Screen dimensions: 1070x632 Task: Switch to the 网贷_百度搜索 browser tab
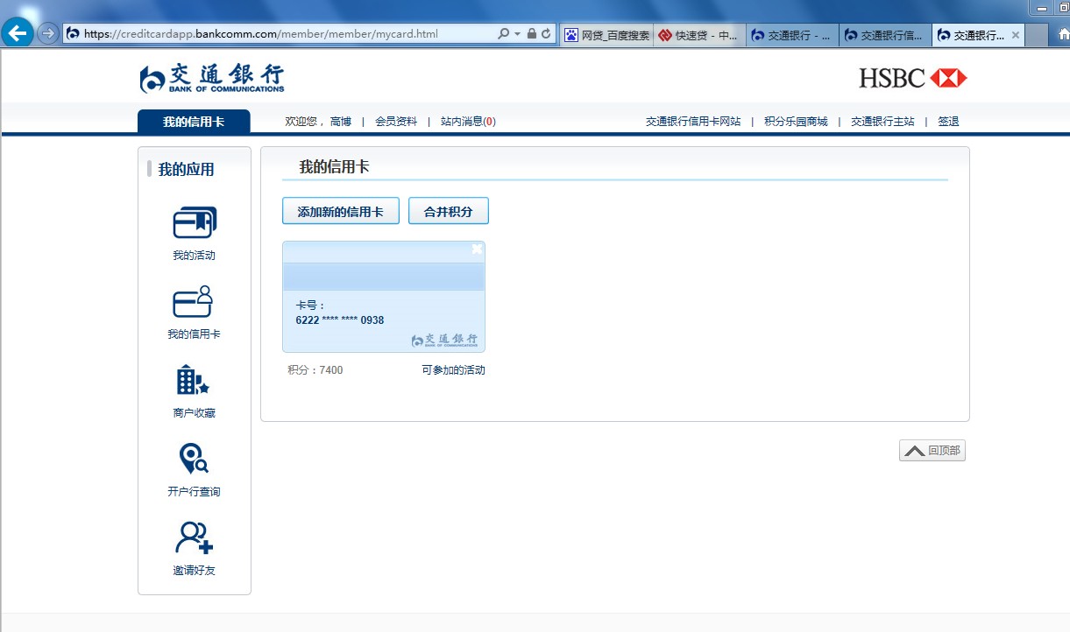point(606,35)
